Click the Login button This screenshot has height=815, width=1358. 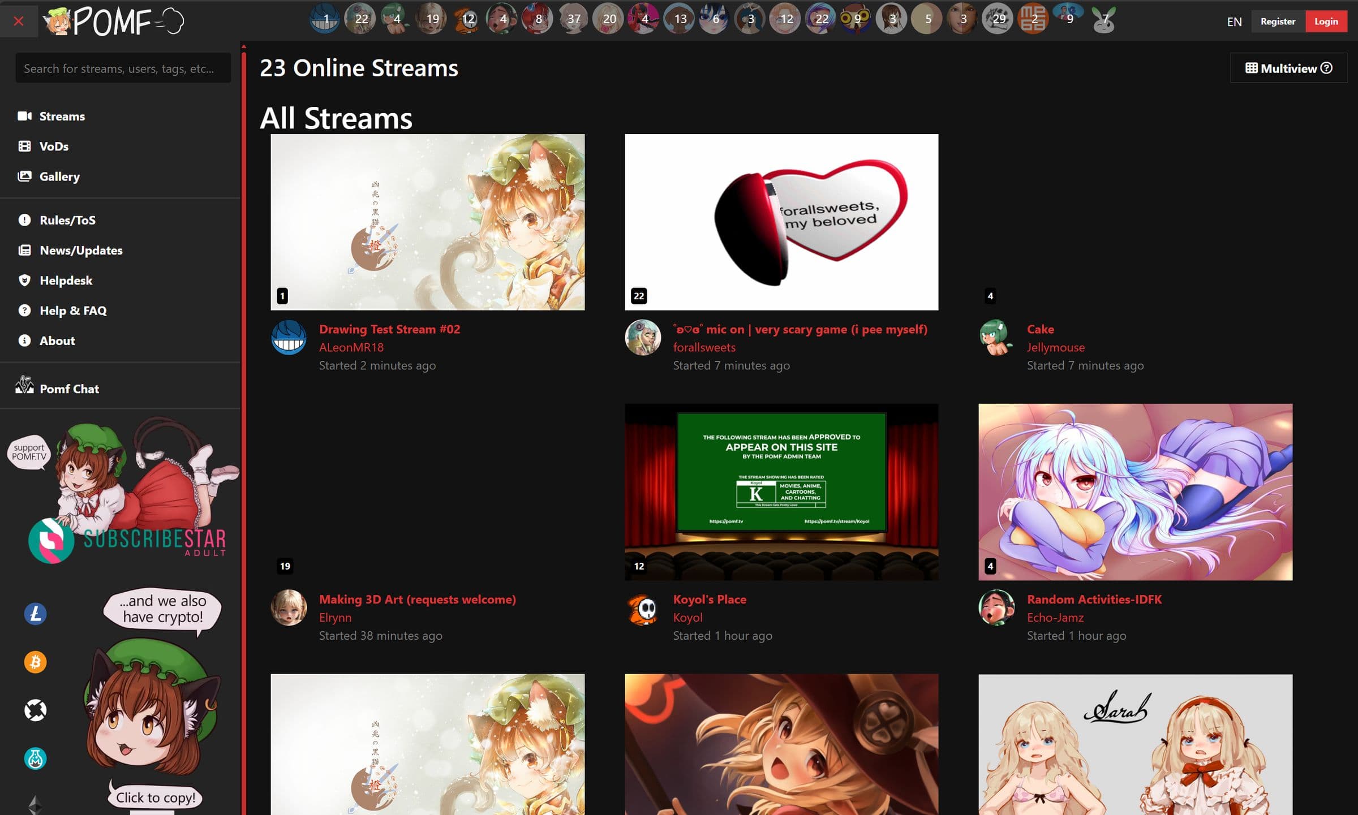1327,21
